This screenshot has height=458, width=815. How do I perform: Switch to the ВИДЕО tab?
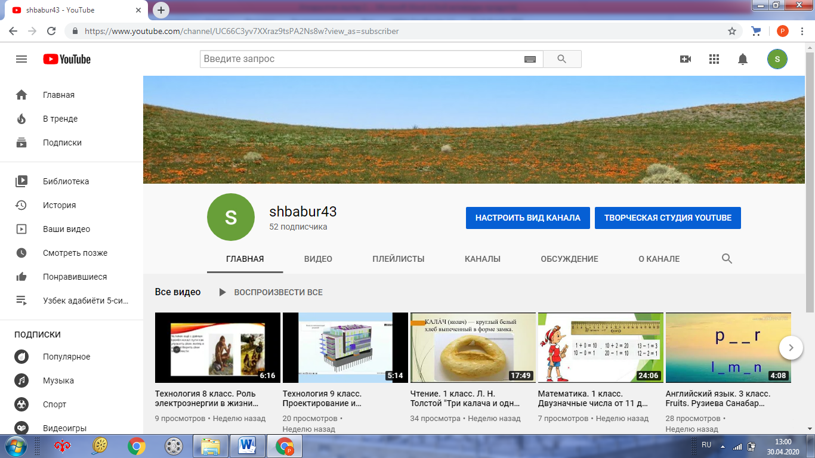[318, 259]
